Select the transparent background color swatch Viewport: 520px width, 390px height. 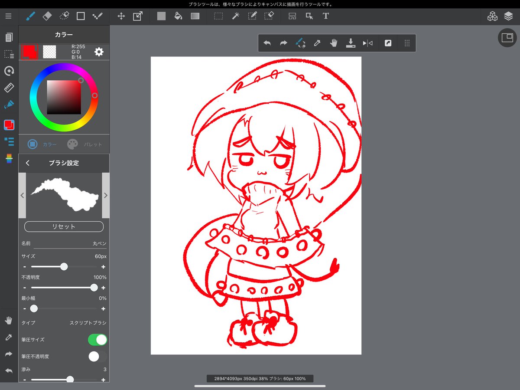coord(50,52)
